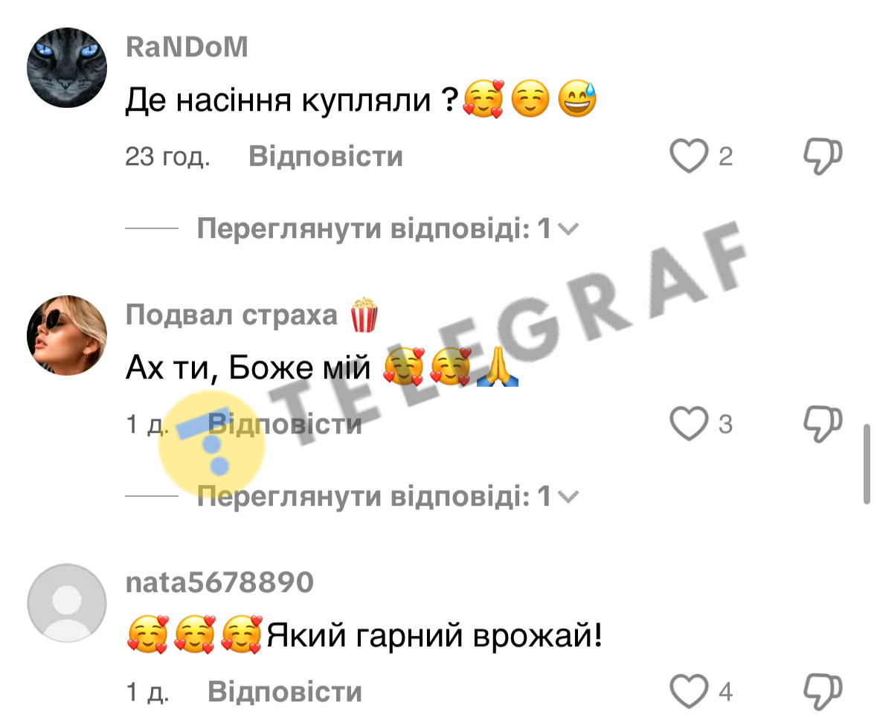Like RaNDoM's comment with heart icon

[x=689, y=156]
